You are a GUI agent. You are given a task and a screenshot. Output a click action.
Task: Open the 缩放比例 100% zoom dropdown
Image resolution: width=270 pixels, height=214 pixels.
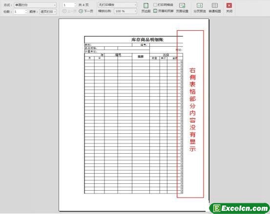pyautogui.click(x=125, y=11)
